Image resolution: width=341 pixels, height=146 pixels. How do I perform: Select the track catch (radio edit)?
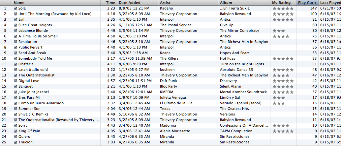(33, 70)
